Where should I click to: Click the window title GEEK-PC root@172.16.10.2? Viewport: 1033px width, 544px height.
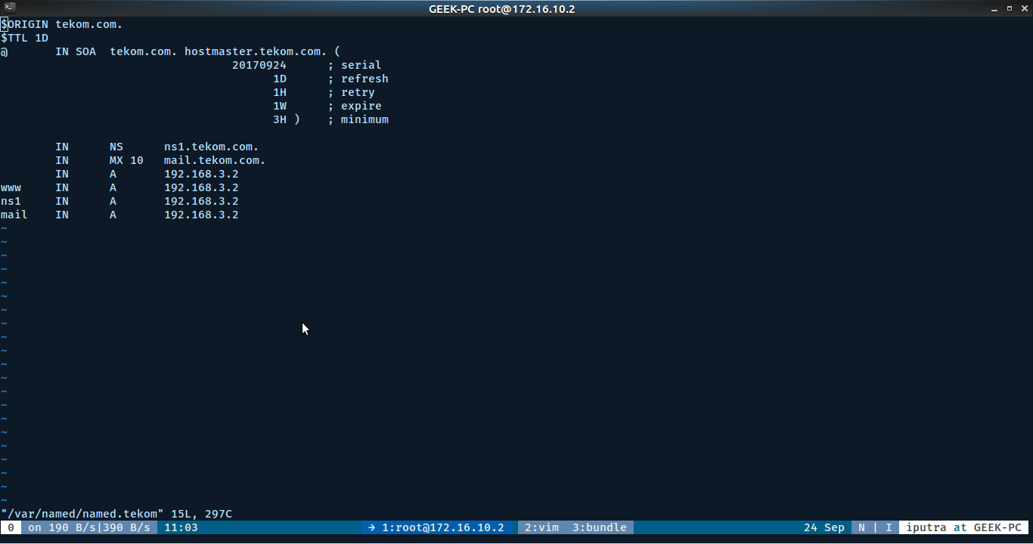pos(501,8)
